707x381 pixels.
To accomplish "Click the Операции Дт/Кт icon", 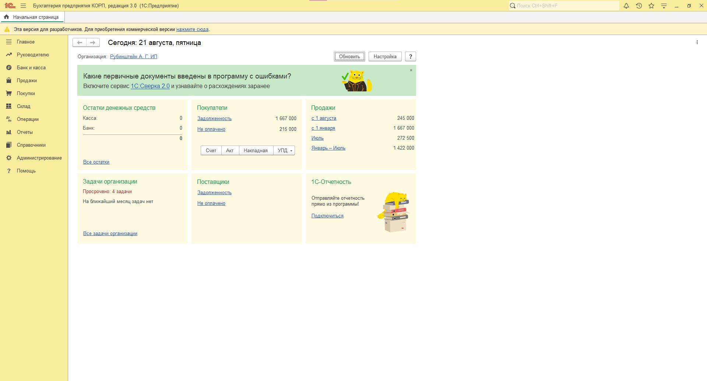I will click(x=9, y=119).
